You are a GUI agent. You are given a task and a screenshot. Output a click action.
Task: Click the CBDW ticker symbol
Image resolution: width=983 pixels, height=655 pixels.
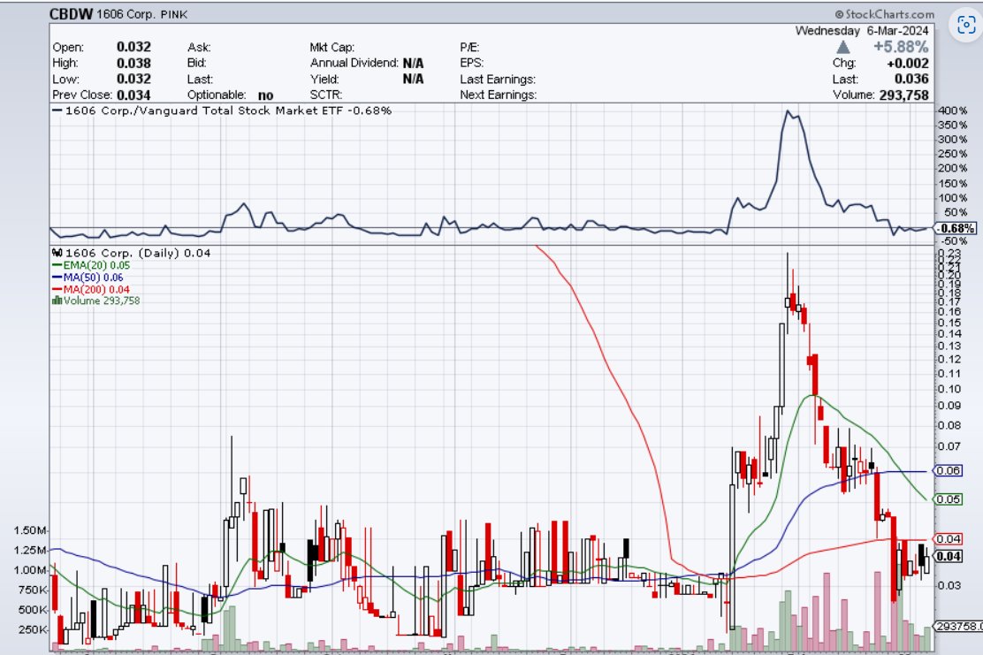pyautogui.click(x=71, y=14)
